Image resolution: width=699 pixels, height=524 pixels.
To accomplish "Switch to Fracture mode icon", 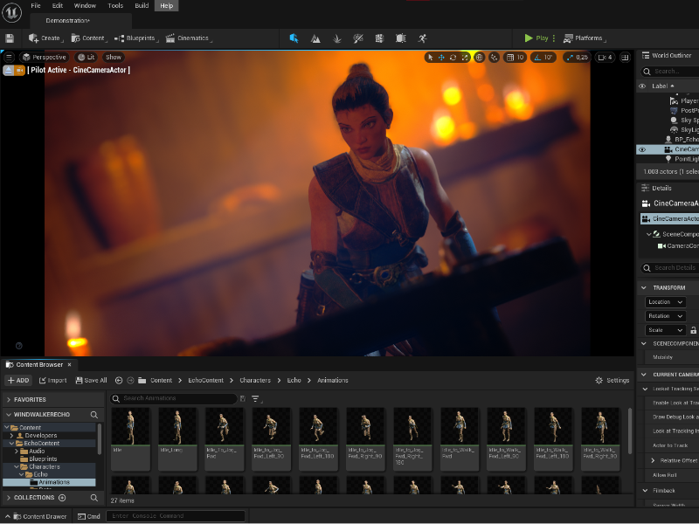I will pyautogui.click(x=401, y=38).
